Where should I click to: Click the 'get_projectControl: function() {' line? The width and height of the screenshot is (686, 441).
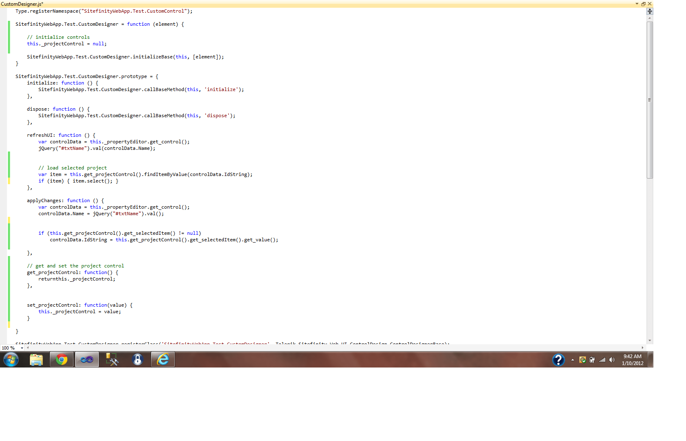click(73, 272)
